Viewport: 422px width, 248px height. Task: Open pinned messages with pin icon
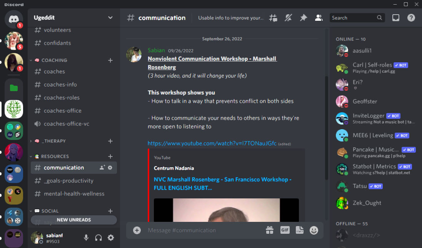[304, 18]
